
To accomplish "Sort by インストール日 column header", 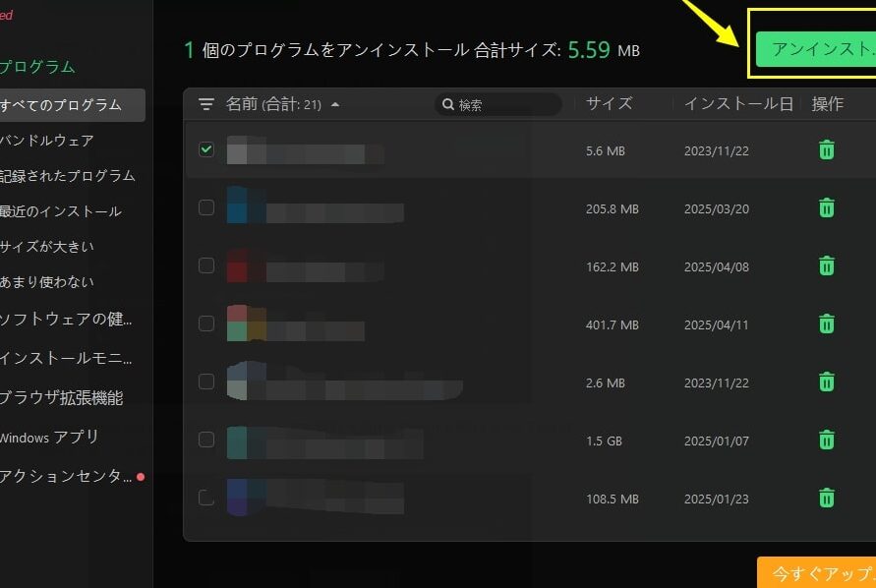I will (x=737, y=103).
